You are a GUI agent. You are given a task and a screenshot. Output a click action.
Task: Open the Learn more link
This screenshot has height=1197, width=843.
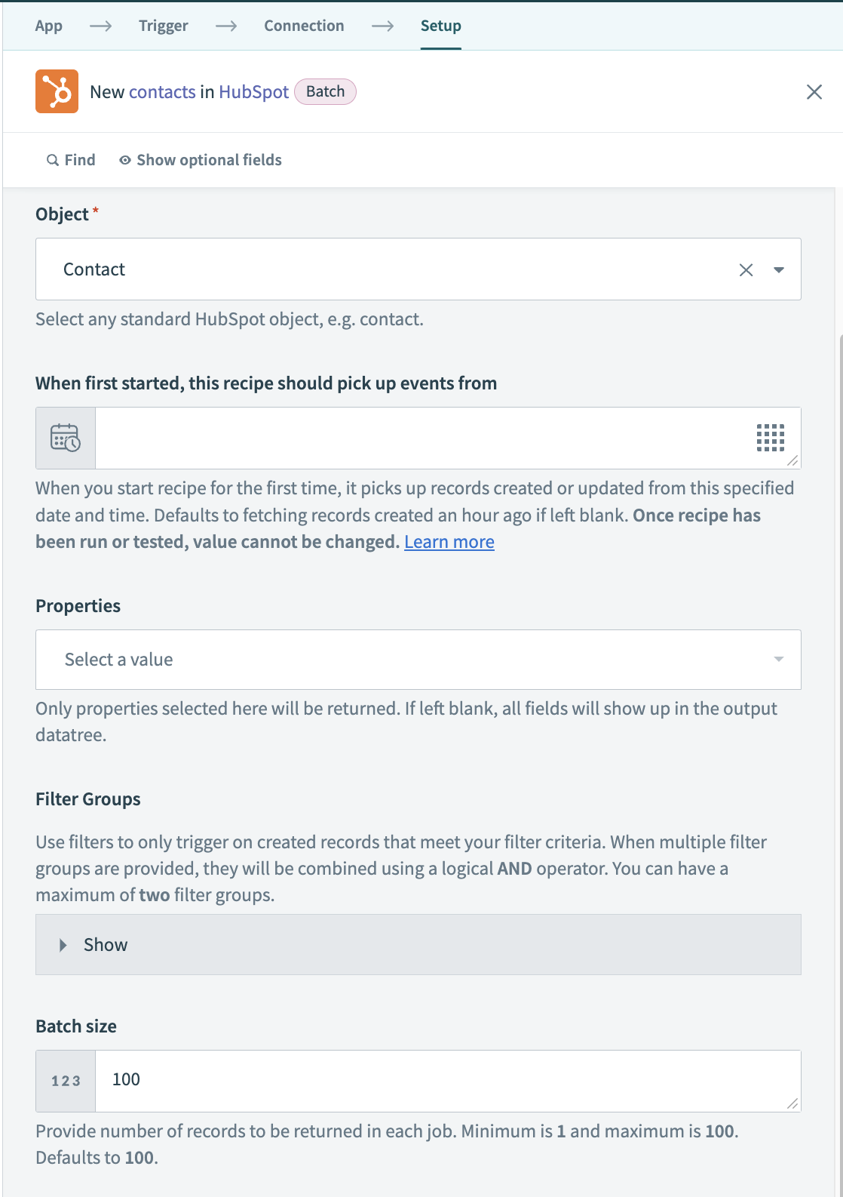(449, 541)
